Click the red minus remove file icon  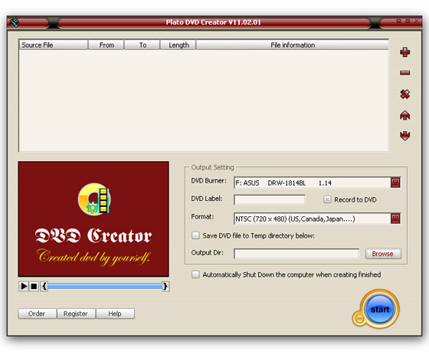(x=404, y=73)
